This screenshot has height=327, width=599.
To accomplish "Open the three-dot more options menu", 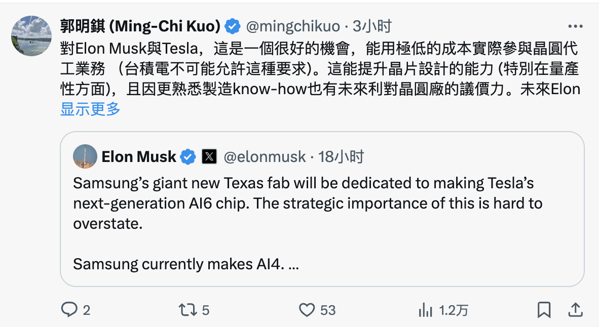I will (575, 26).
